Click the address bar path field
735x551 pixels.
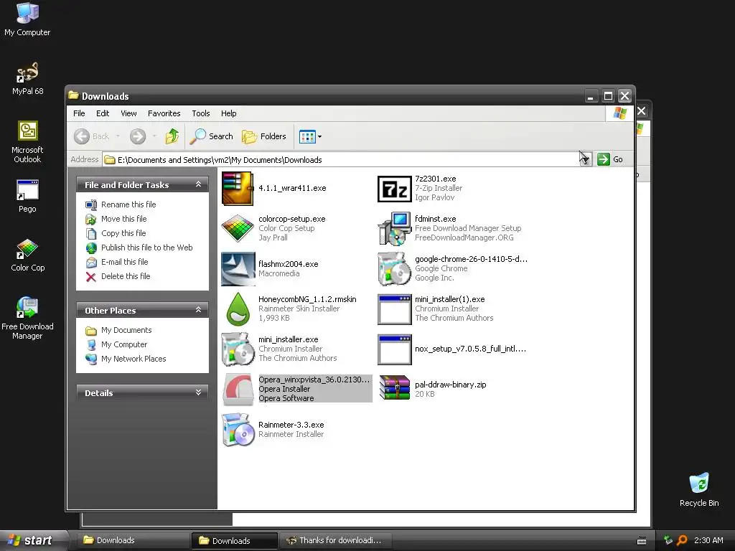341,160
